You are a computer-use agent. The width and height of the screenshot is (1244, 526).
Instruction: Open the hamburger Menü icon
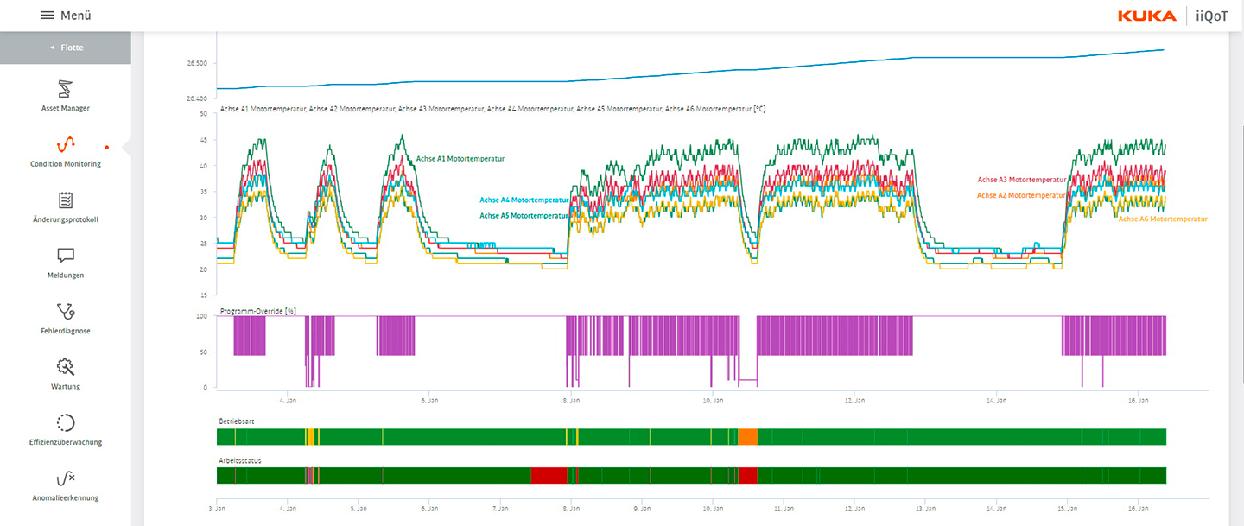point(48,16)
